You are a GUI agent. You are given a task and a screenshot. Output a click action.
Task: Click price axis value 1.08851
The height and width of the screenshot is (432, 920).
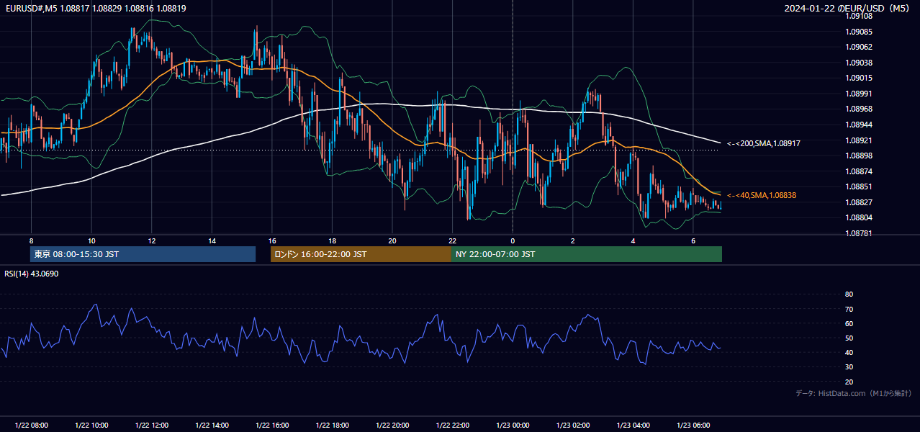[858, 186]
